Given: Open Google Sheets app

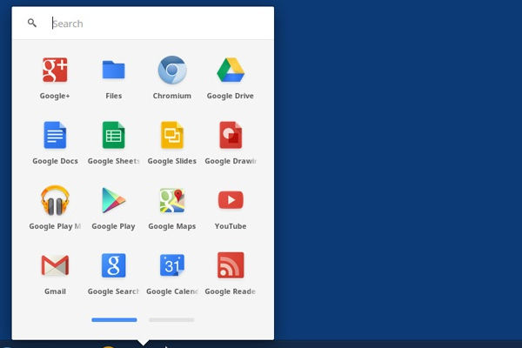Looking at the screenshot, I should coord(113,135).
